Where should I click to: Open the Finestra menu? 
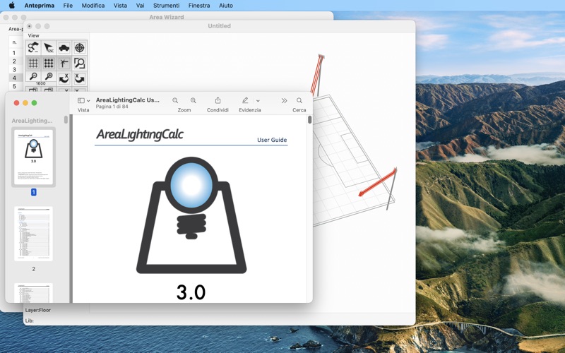point(199,6)
